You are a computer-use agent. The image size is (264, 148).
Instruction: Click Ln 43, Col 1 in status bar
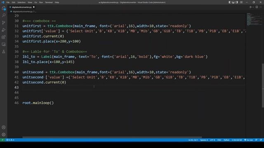193,140
